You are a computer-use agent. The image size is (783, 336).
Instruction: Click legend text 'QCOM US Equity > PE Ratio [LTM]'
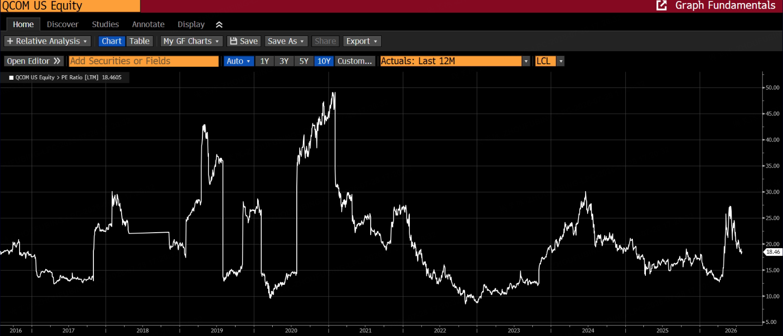[57, 78]
